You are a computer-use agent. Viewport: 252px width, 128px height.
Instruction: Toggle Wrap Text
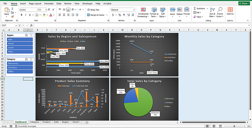93,10
